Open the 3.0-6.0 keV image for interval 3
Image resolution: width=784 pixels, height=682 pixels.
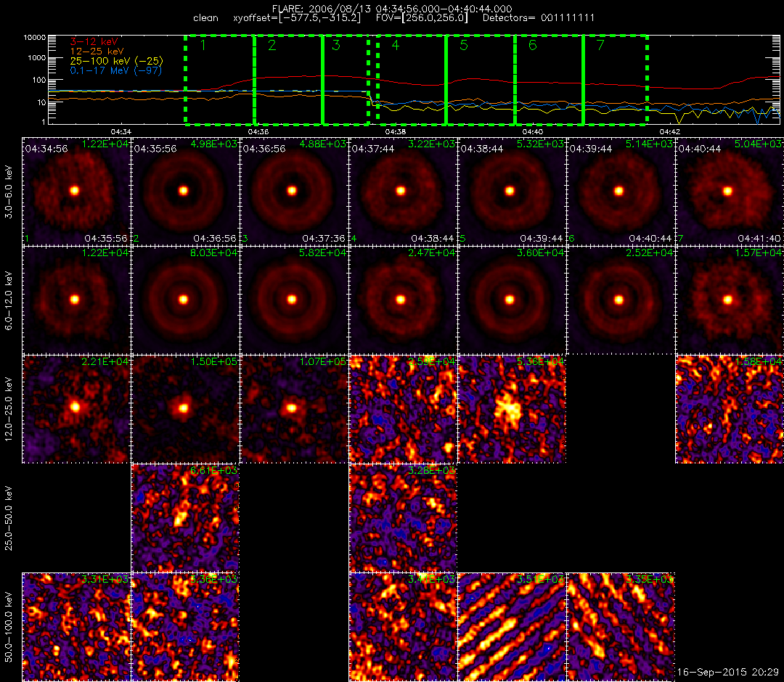[294, 192]
